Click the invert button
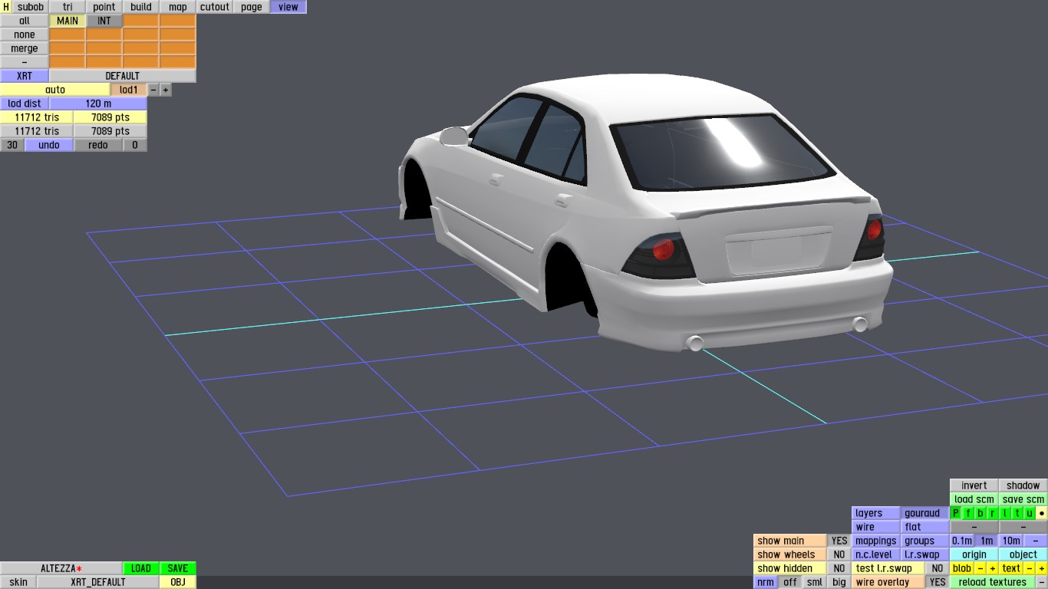The height and width of the screenshot is (589, 1048). click(x=974, y=485)
